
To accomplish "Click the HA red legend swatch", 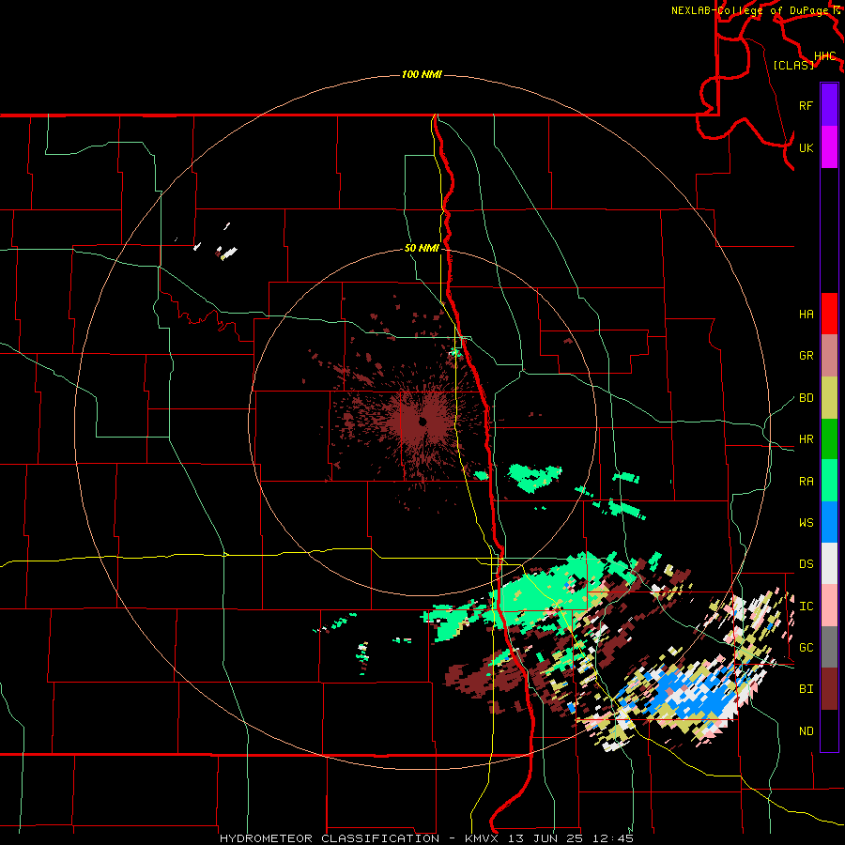I will (829, 314).
